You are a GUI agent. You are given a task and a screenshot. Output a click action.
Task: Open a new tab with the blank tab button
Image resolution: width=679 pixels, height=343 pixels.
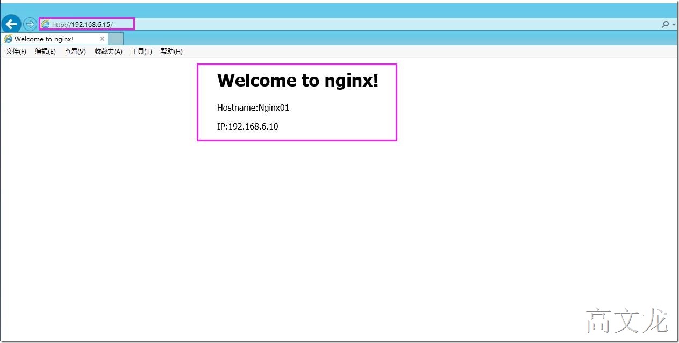[x=116, y=39]
